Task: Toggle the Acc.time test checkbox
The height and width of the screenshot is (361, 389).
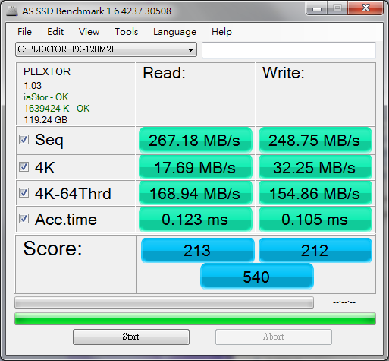Action: pos(24,219)
